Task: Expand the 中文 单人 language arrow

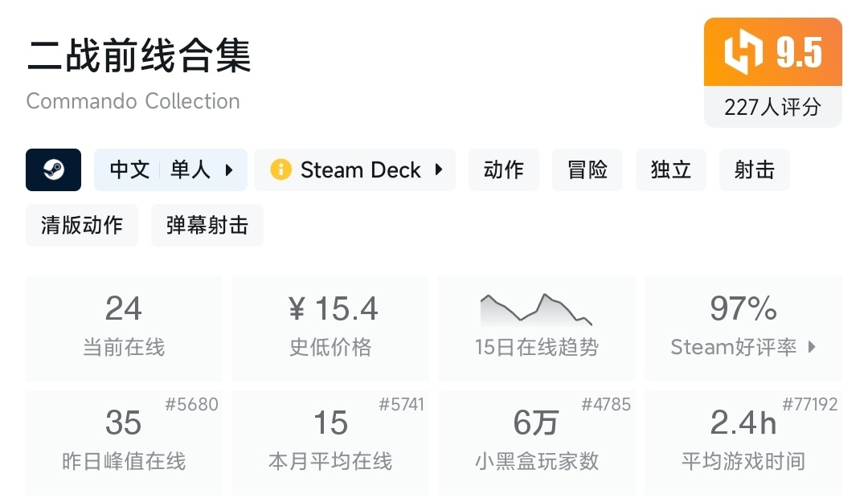Action: click(x=229, y=170)
